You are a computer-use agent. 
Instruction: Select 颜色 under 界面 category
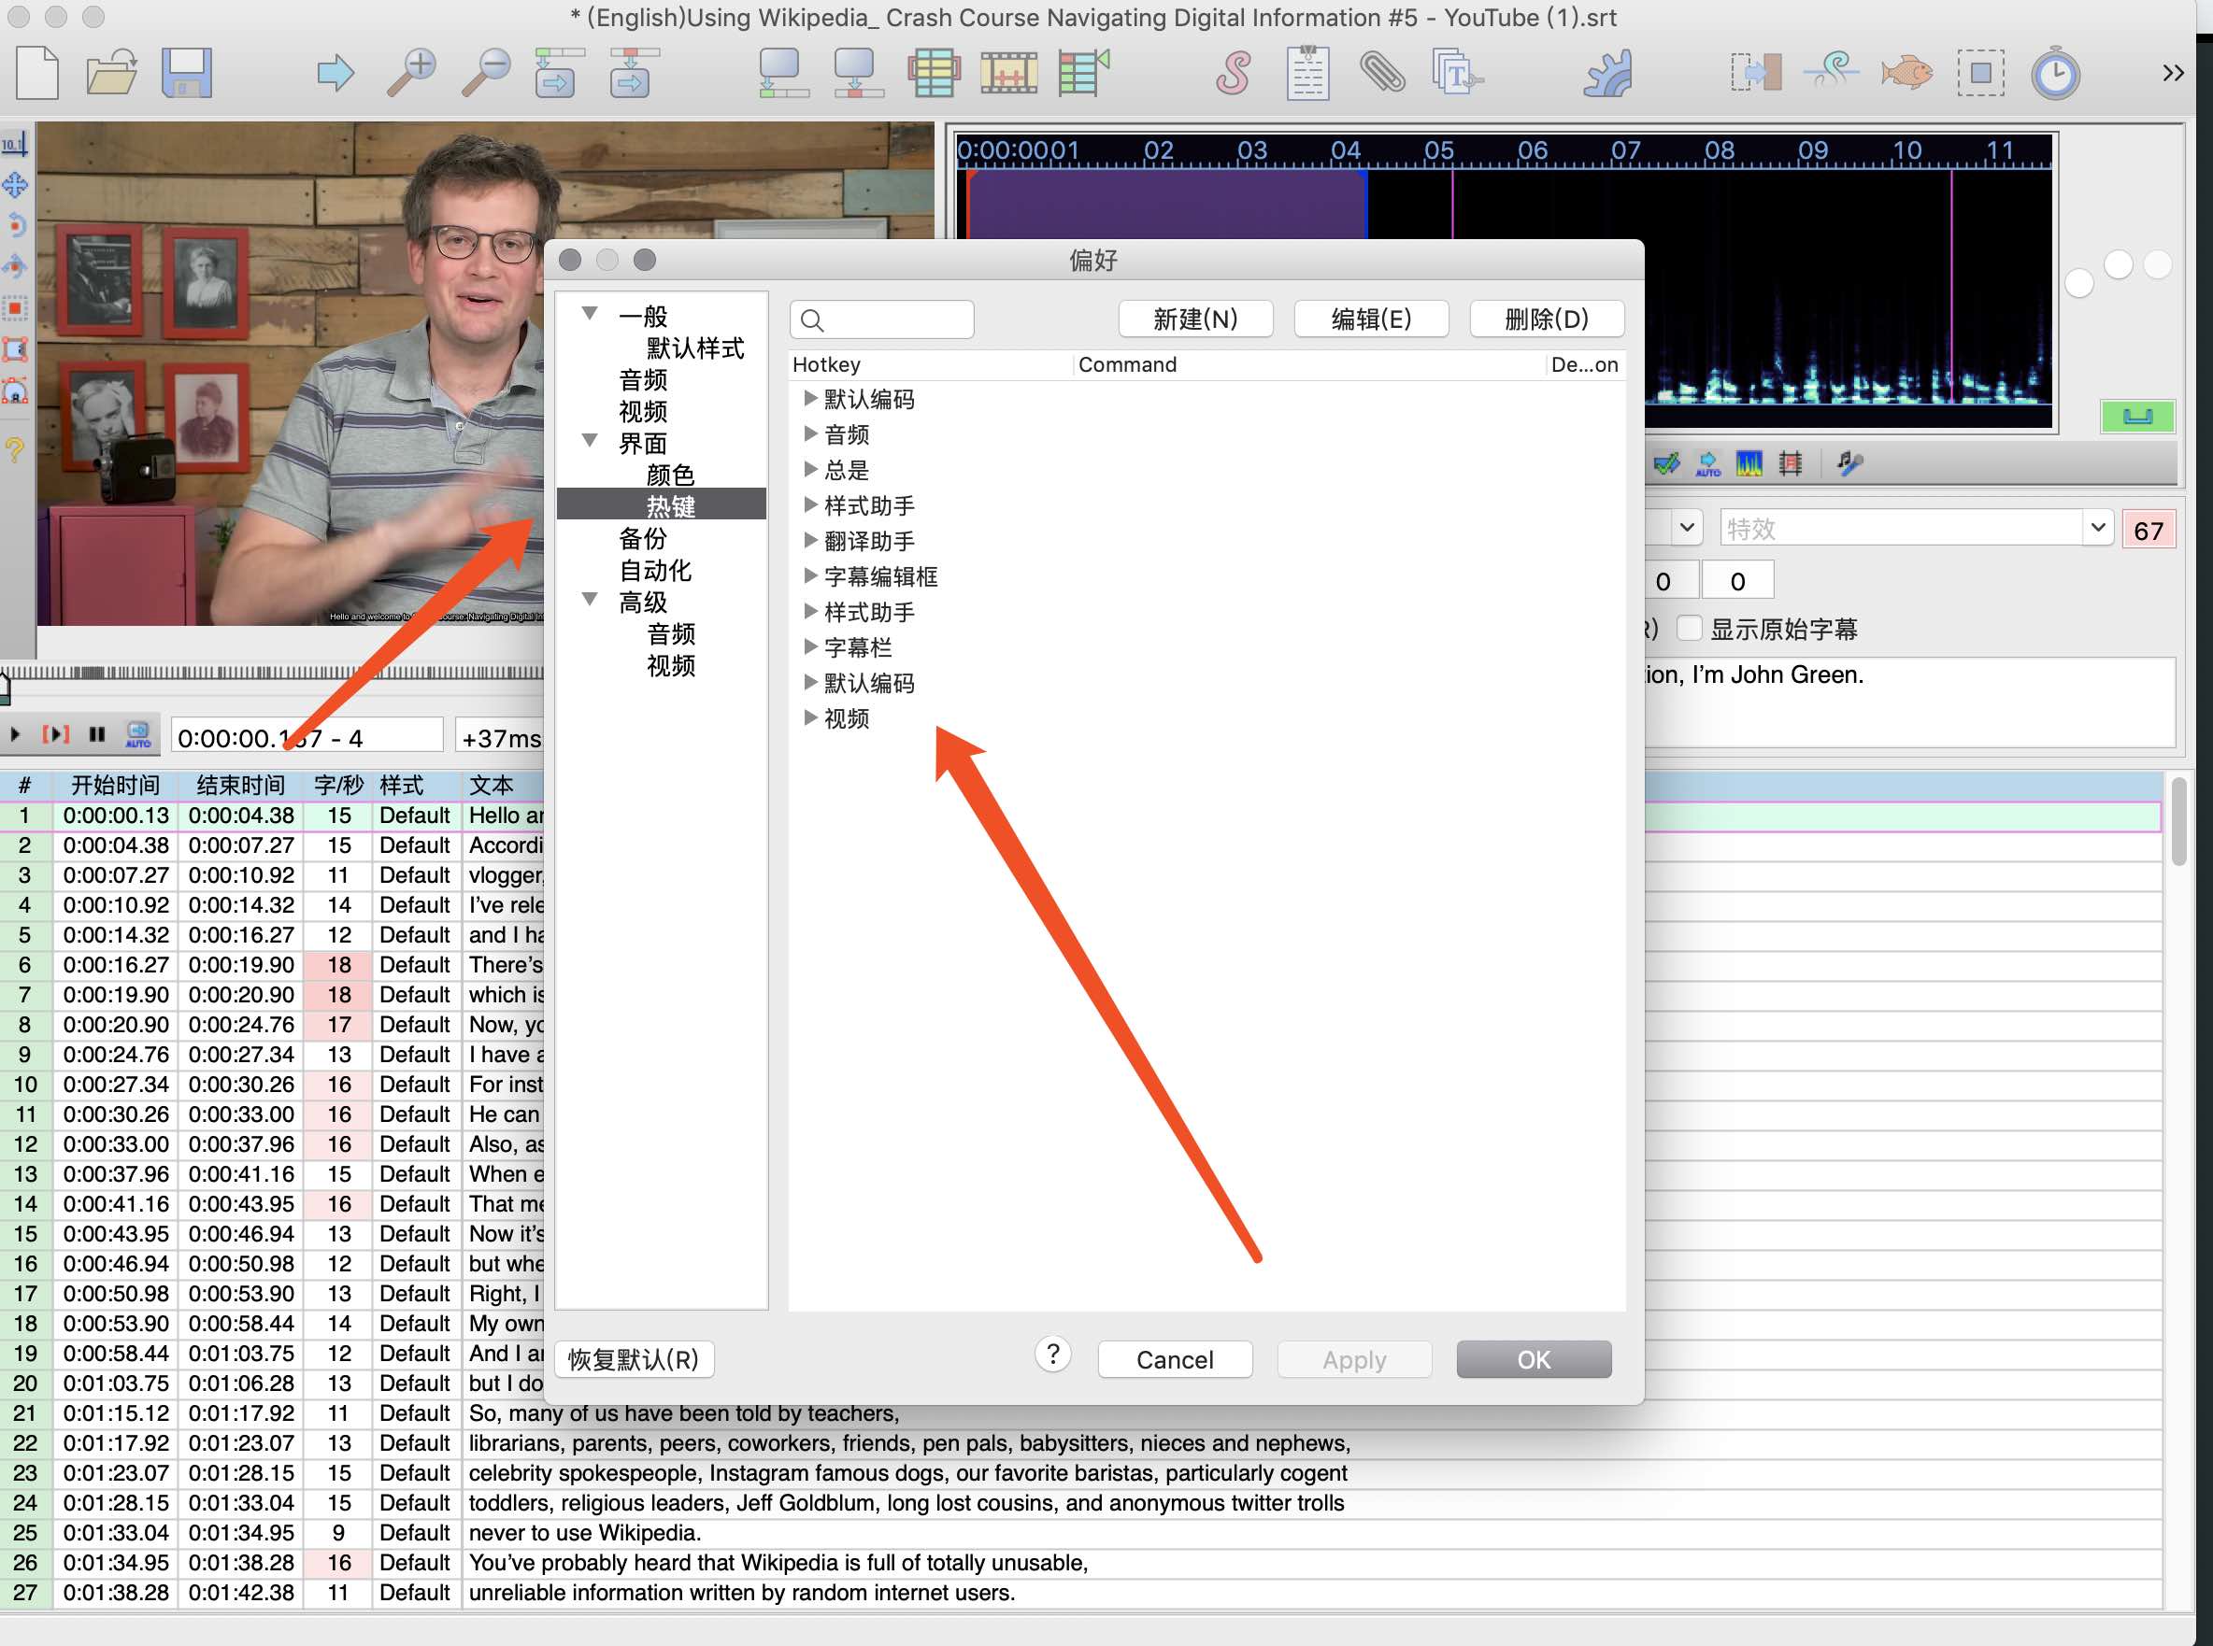coord(670,475)
